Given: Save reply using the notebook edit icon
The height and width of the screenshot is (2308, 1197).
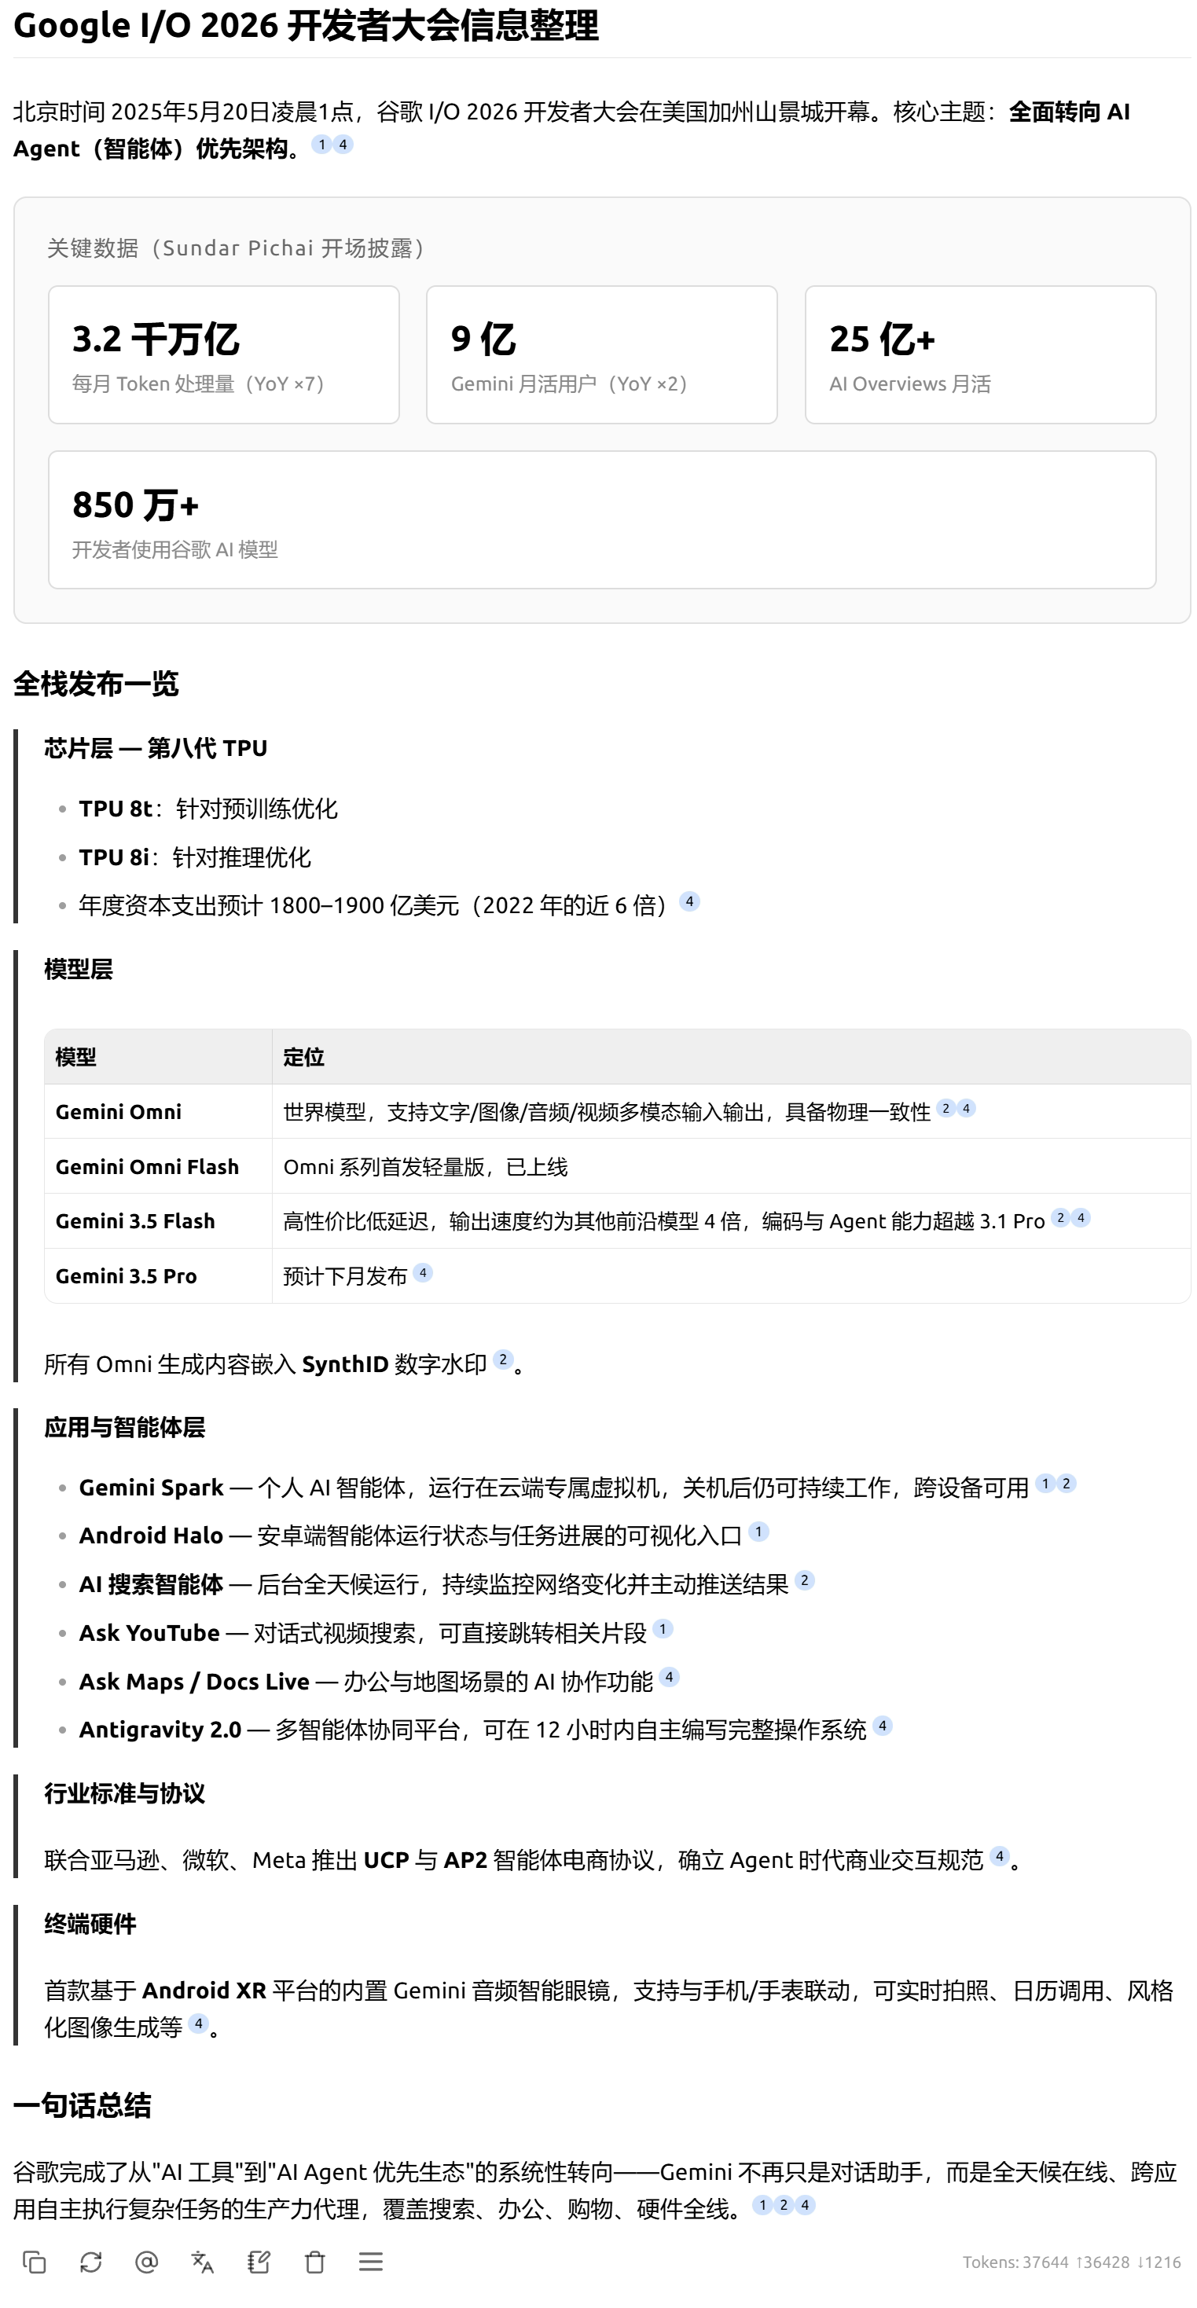Looking at the screenshot, I should coord(259,2262).
